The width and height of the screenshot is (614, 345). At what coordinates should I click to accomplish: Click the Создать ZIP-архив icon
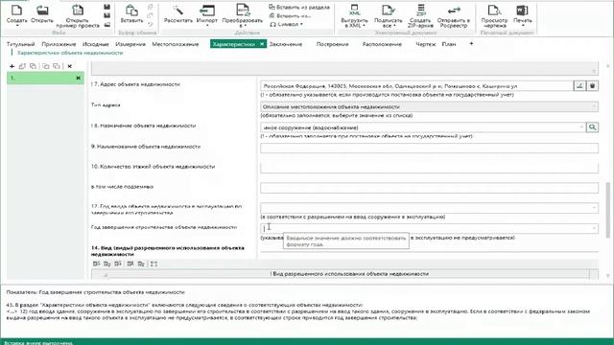420,10
